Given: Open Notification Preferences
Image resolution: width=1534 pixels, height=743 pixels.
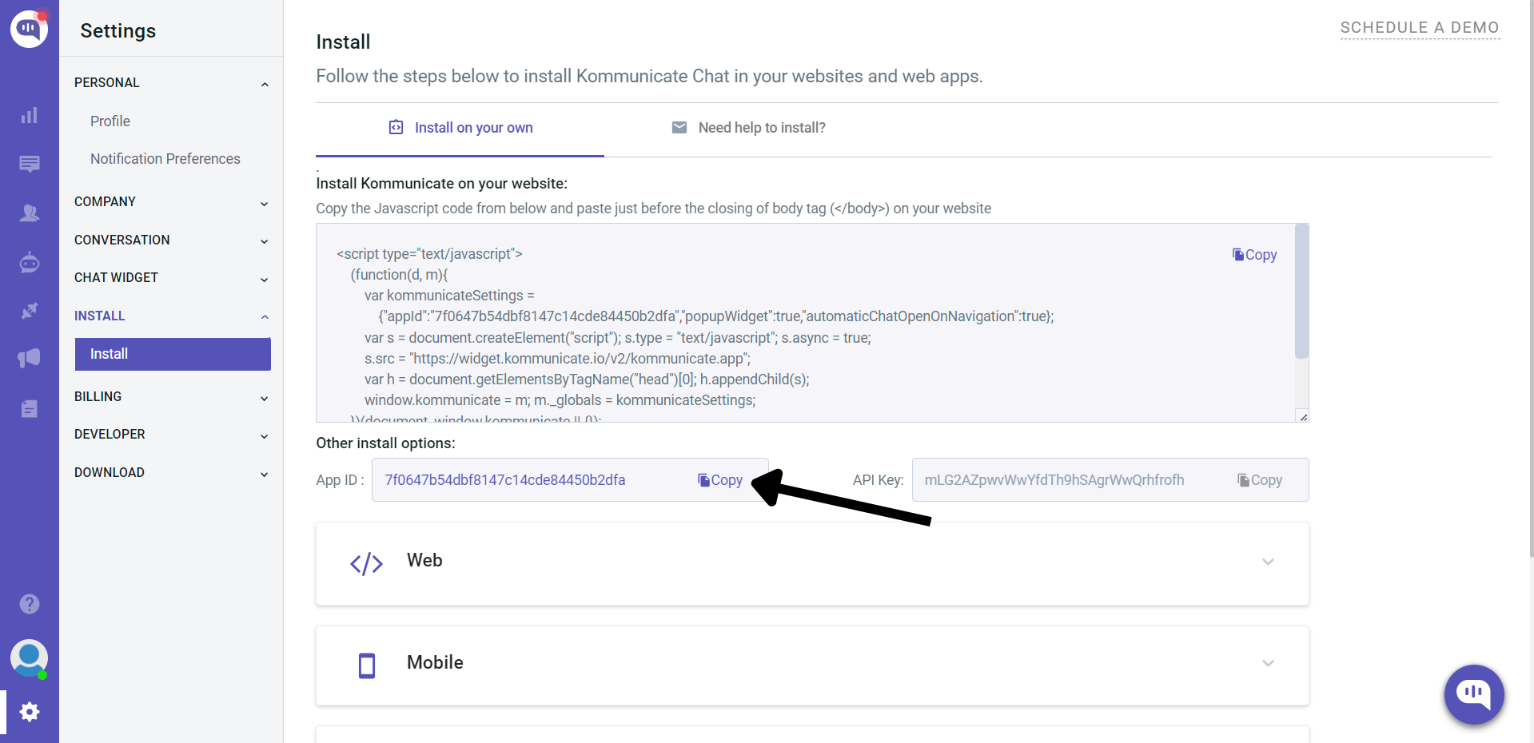Looking at the screenshot, I should pyautogui.click(x=165, y=159).
